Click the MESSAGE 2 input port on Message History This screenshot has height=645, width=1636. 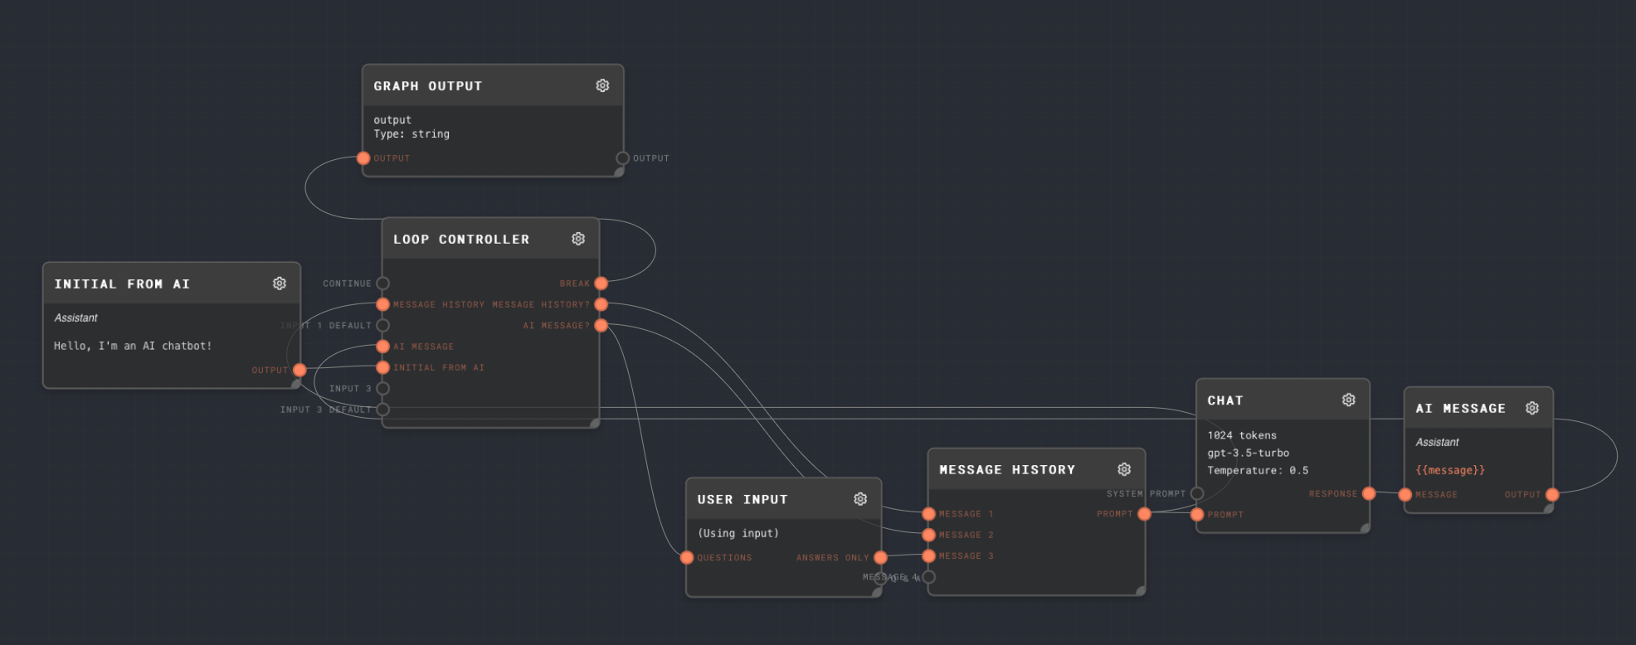928,535
